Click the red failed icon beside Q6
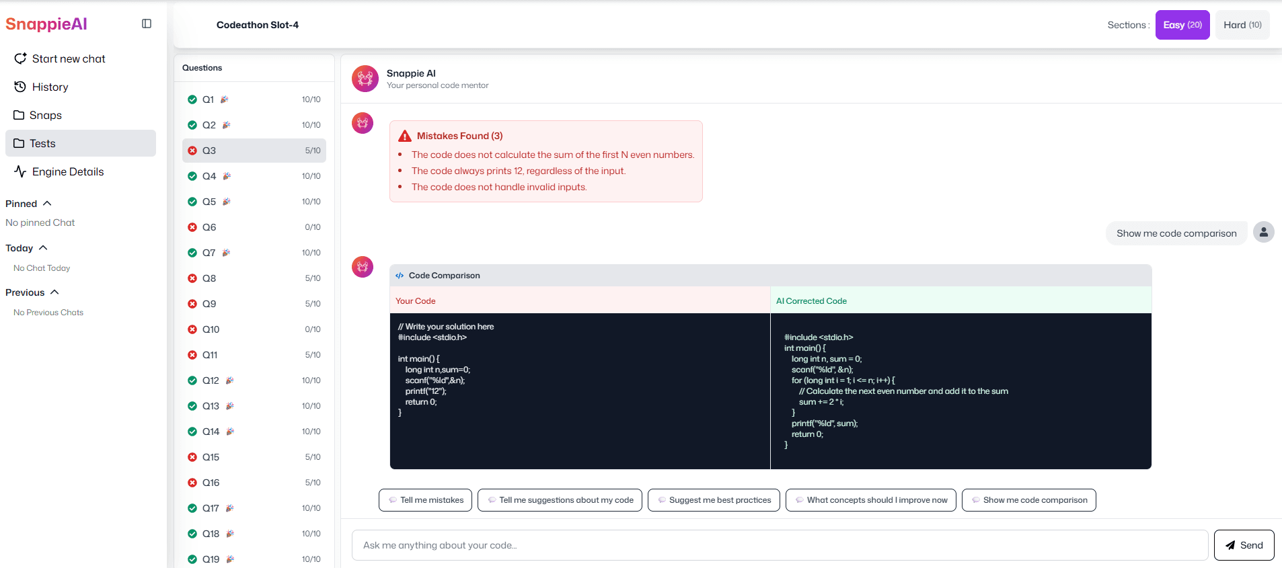1282x568 pixels. (x=192, y=227)
